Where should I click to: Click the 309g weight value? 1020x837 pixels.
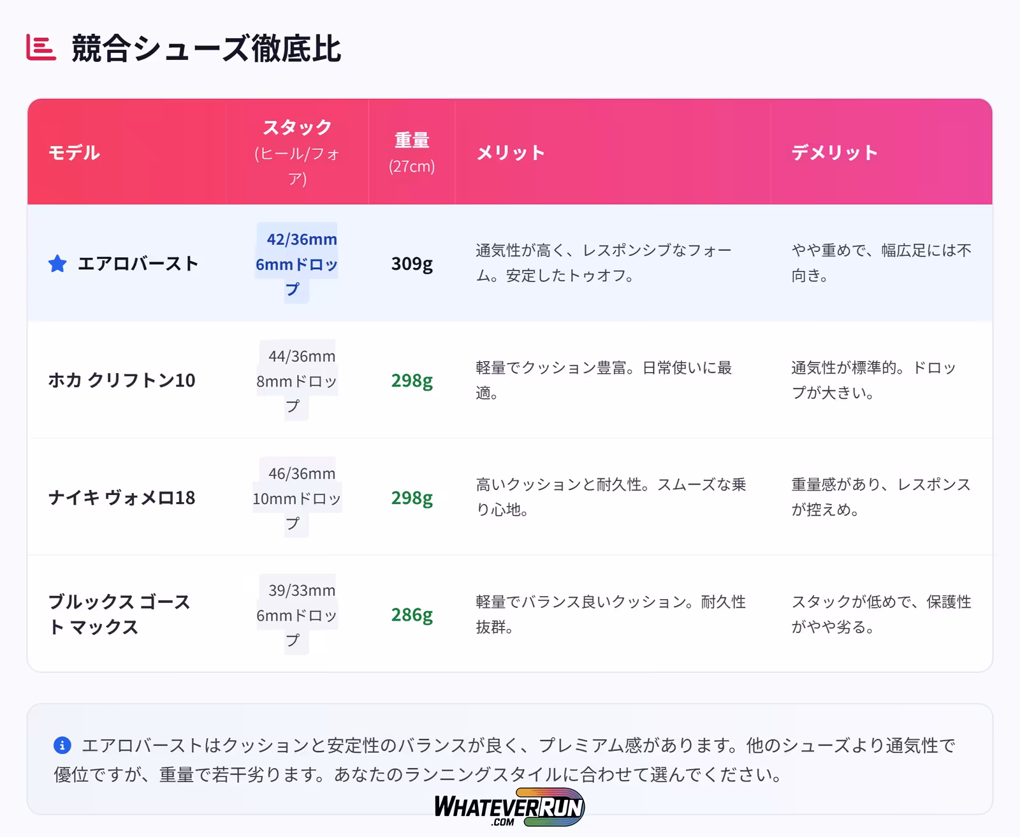click(x=412, y=263)
